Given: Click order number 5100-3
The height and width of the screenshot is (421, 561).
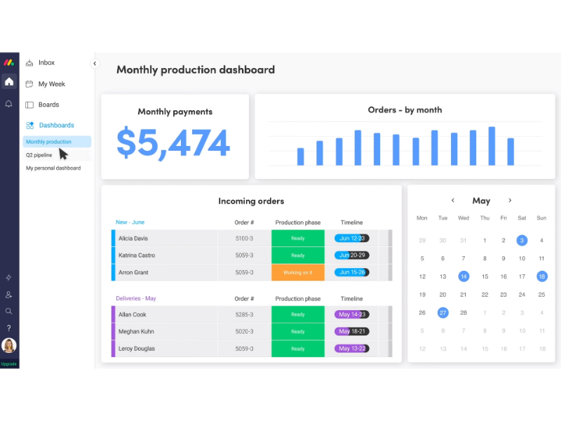Looking at the screenshot, I should pos(244,239).
